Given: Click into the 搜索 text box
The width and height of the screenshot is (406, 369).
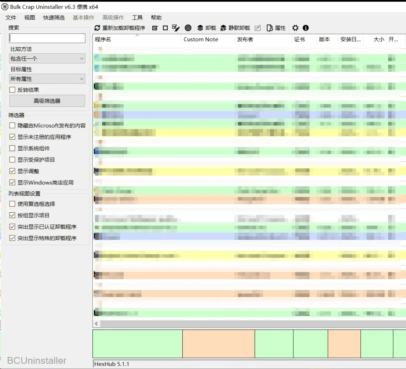Looking at the screenshot, I should pyautogui.click(x=47, y=38).
